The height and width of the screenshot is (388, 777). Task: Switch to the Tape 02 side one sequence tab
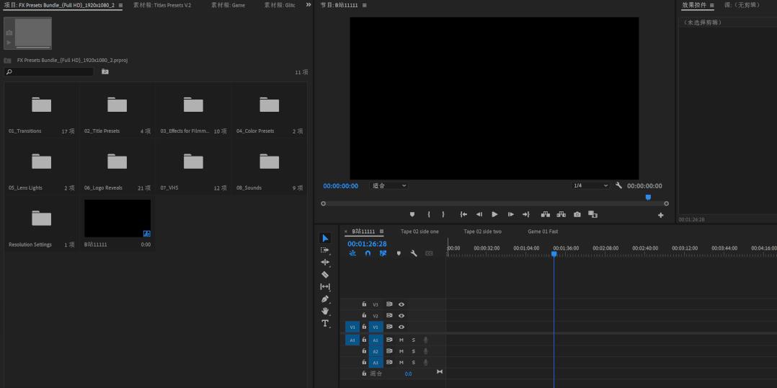click(x=419, y=232)
